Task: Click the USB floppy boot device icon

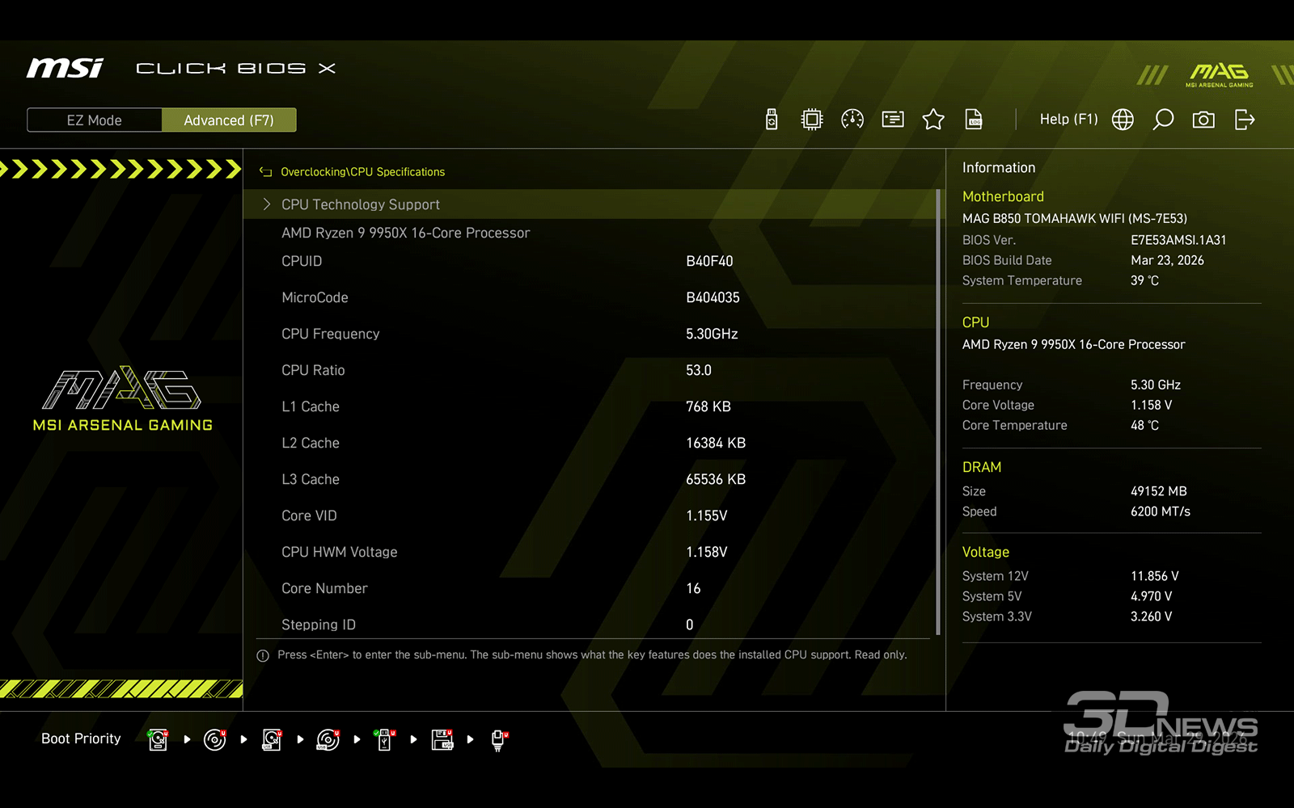Action: click(442, 739)
